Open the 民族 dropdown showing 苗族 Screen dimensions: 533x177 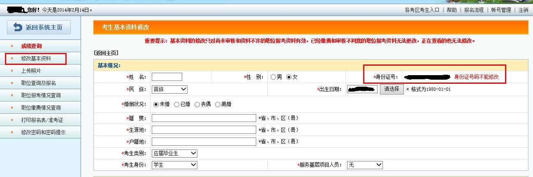(x=169, y=89)
